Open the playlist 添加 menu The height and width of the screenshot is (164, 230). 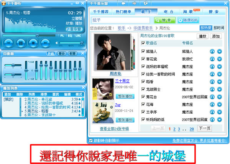[8, 94]
